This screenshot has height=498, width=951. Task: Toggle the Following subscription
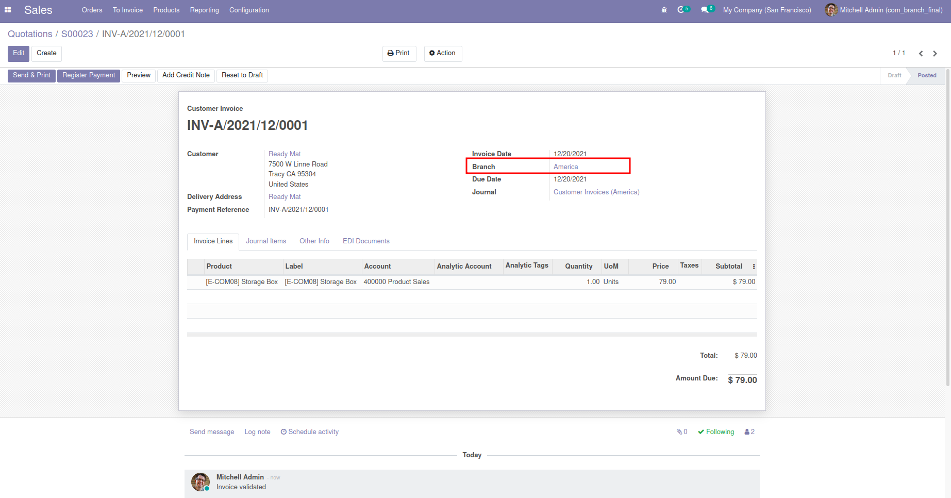716,432
